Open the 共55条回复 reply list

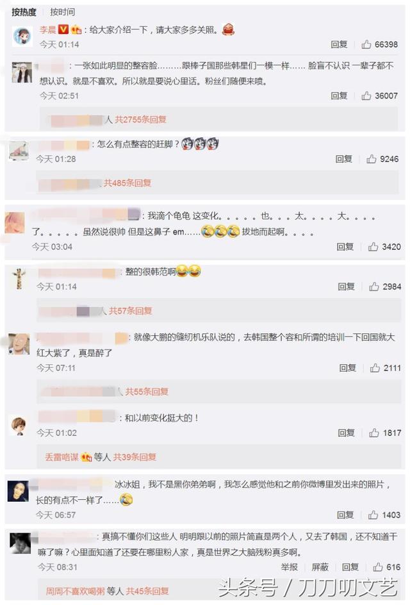coord(147,392)
